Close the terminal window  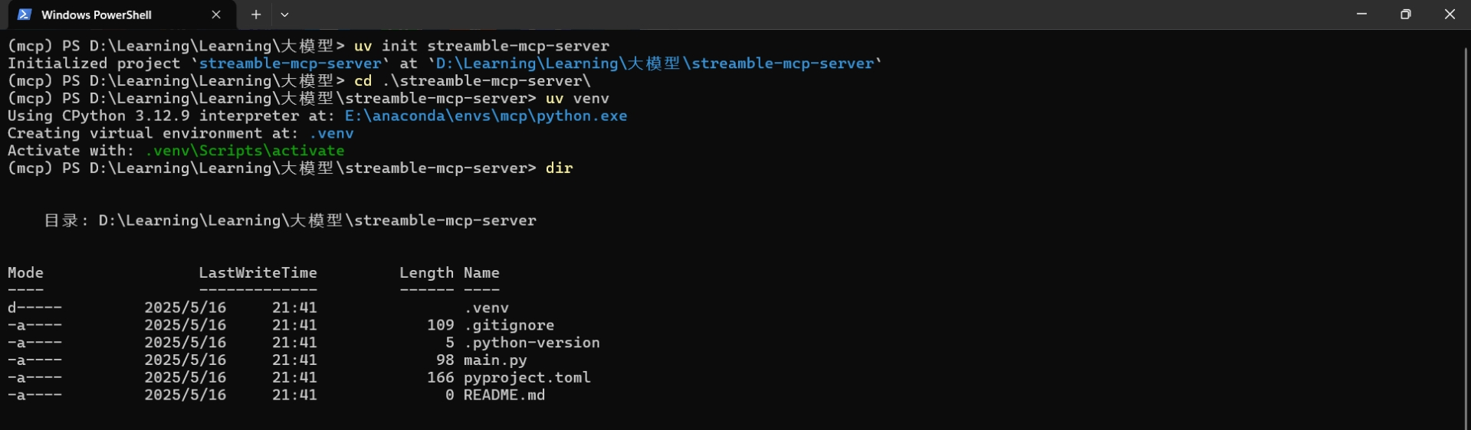(1449, 15)
